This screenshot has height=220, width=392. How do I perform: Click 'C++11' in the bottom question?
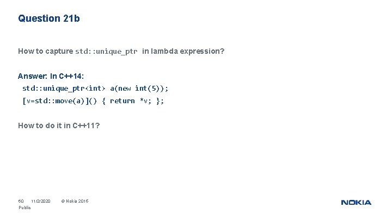[83, 125]
